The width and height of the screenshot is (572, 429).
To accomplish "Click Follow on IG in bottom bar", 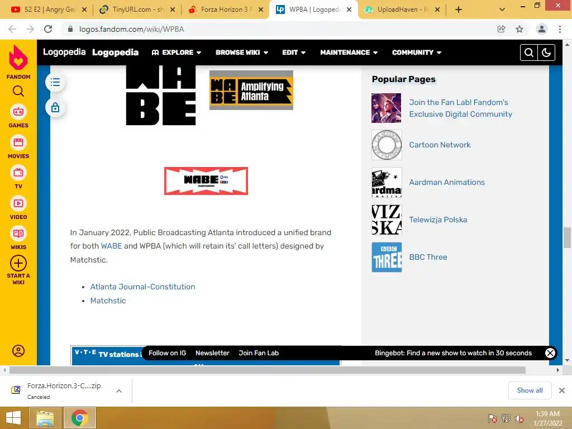I will [x=167, y=353].
